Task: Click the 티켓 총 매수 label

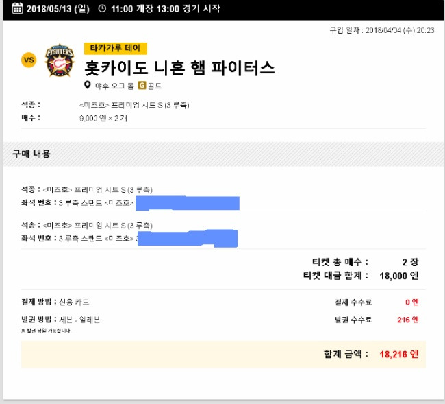Action: (340, 262)
